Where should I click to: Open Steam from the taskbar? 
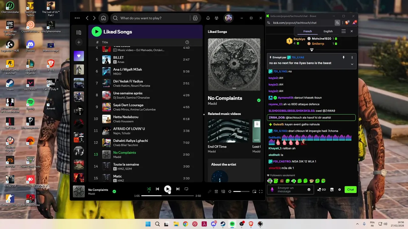point(223,224)
